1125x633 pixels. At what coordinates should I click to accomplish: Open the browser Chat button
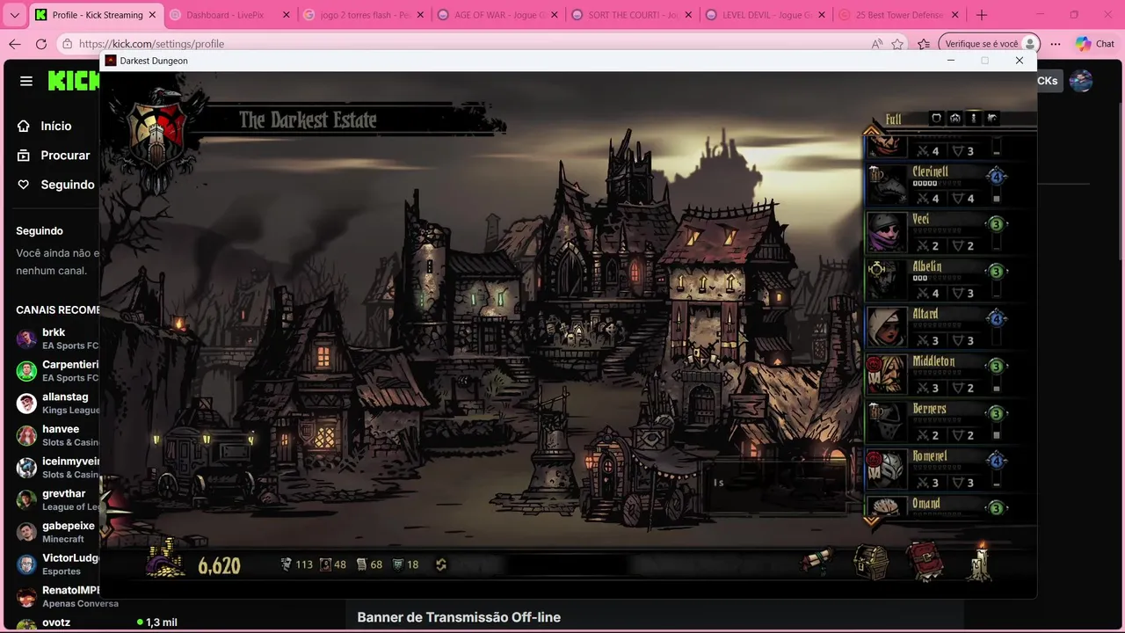(x=1094, y=44)
